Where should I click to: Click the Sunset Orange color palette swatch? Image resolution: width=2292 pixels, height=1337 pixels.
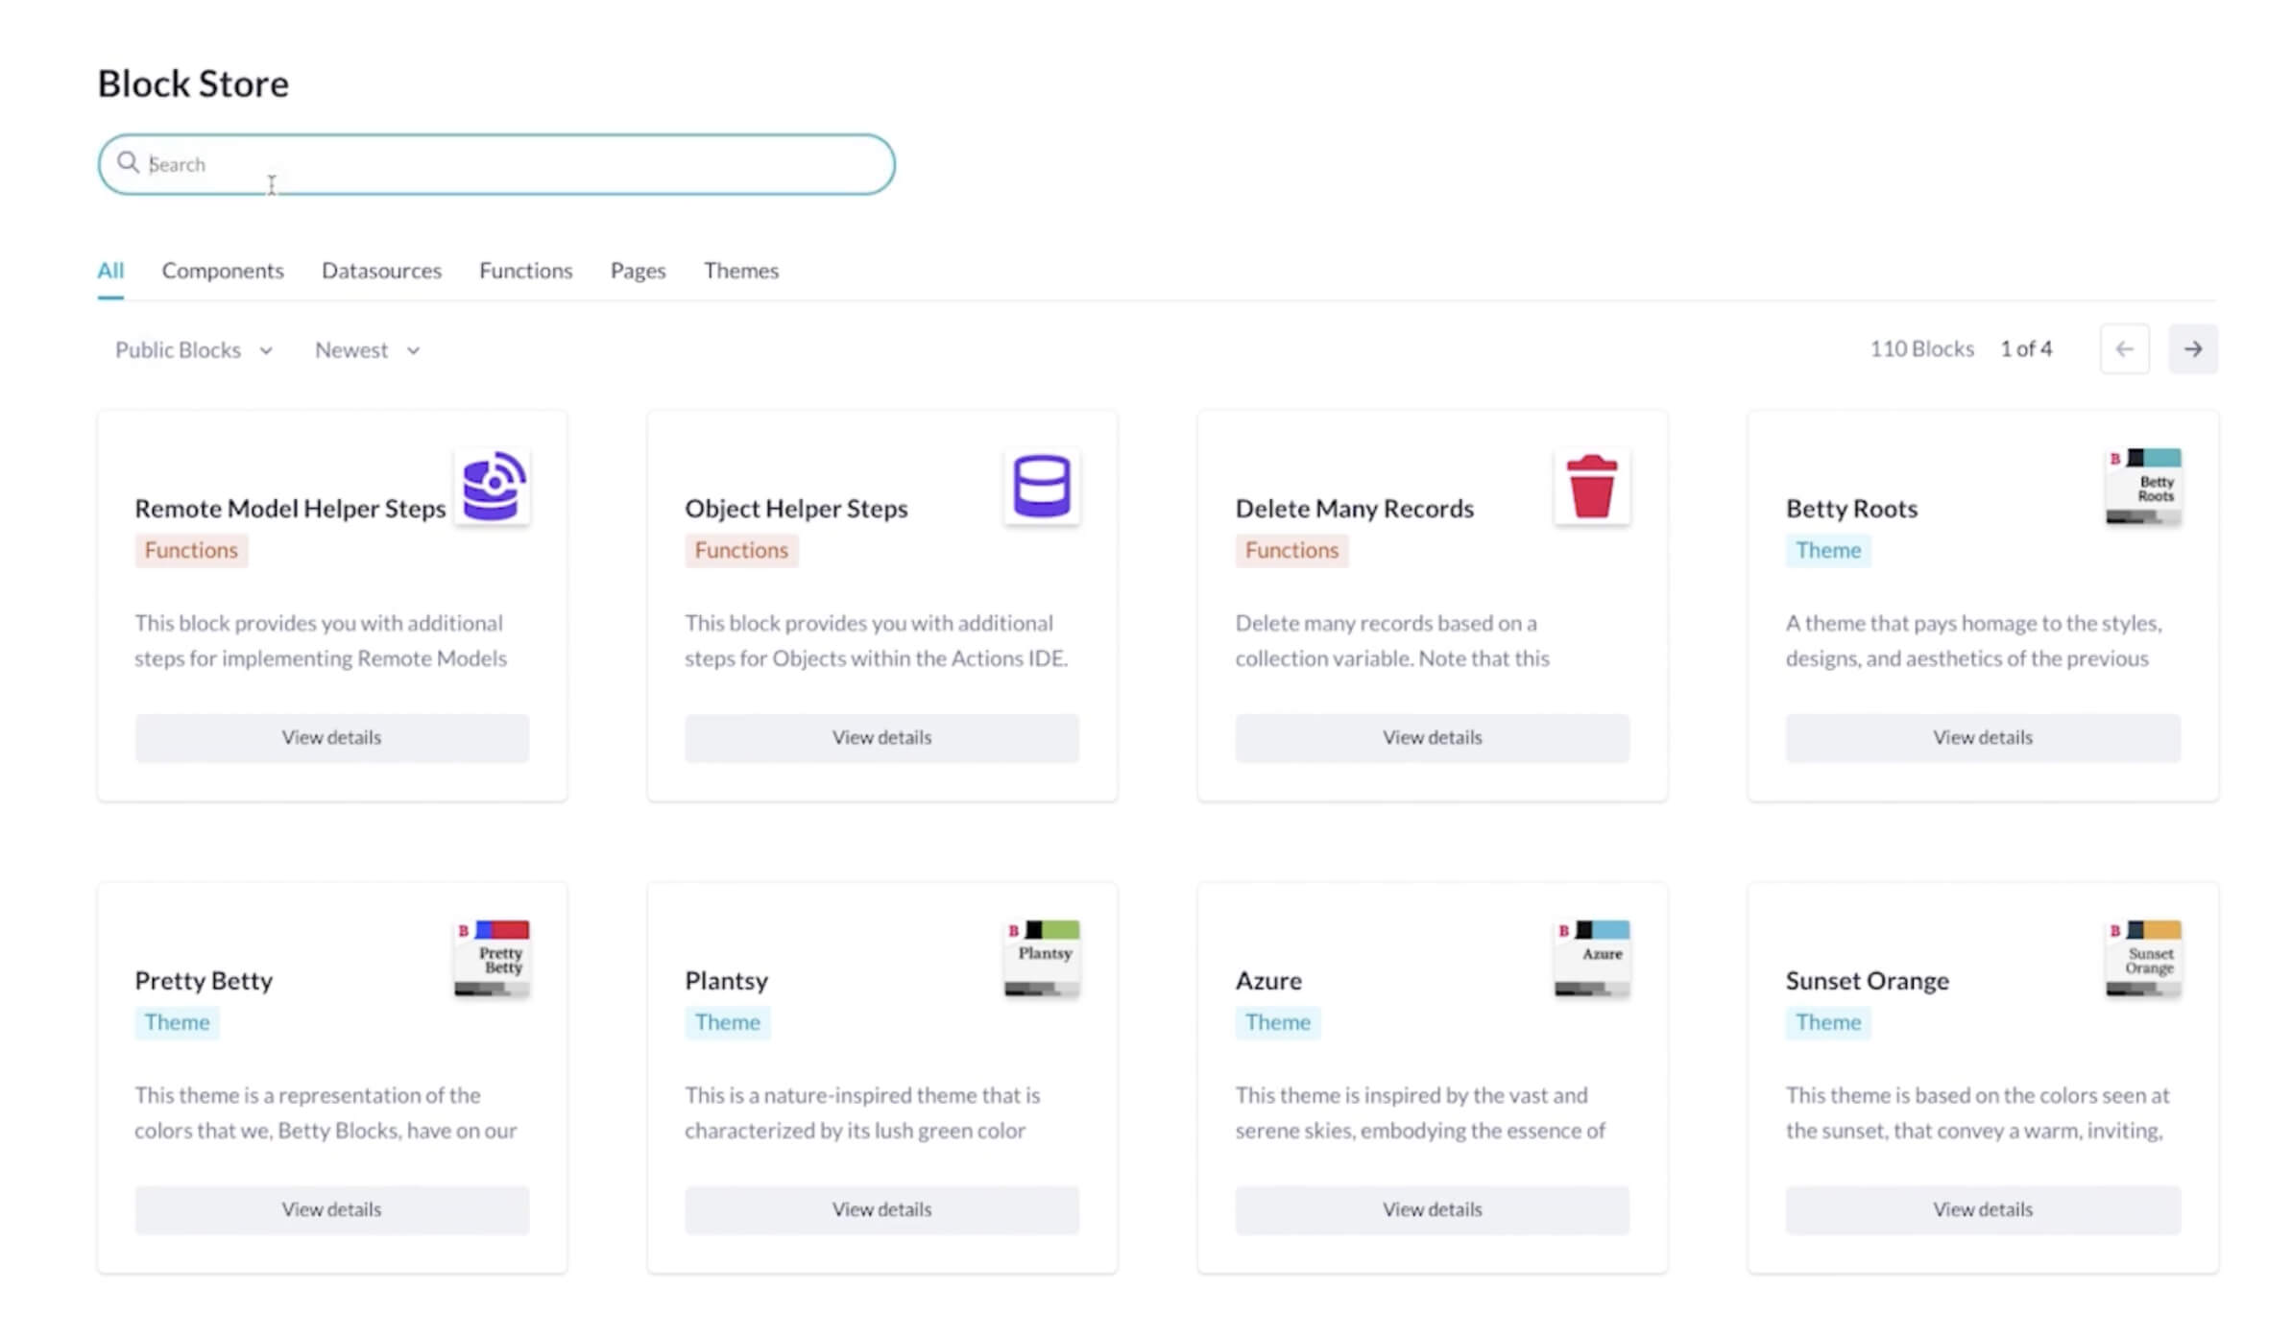pos(2143,958)
